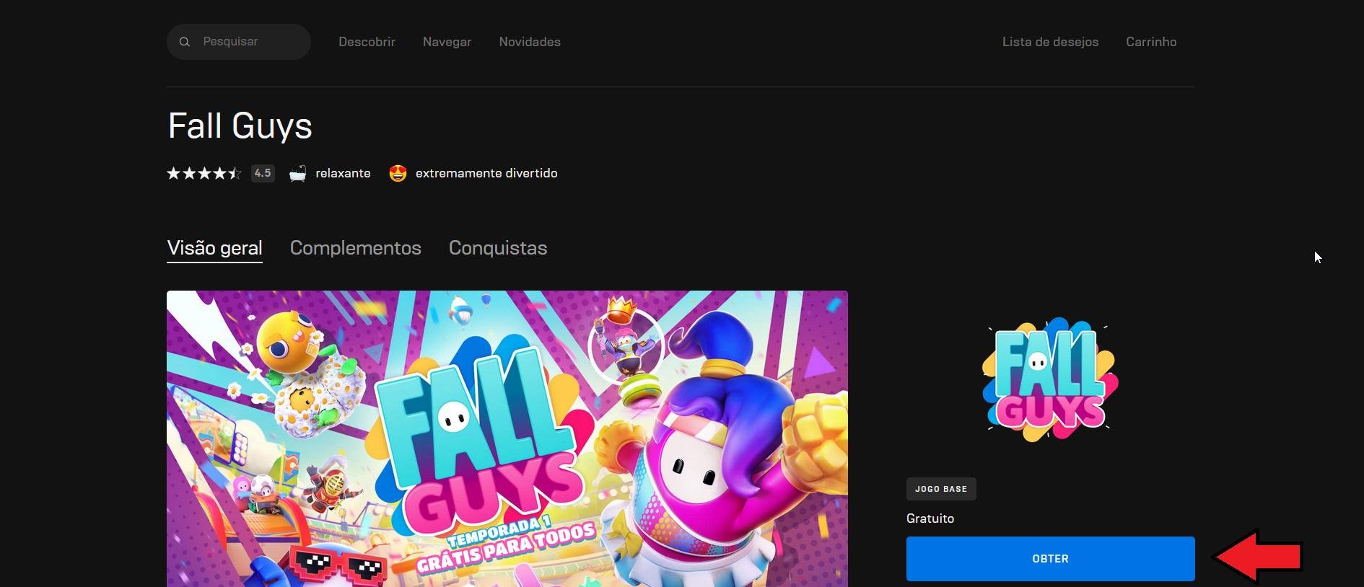This screenshot has height=587, width=1364.
Task: Click the blue OBTER button
Action: click(x=1050, y=559)
